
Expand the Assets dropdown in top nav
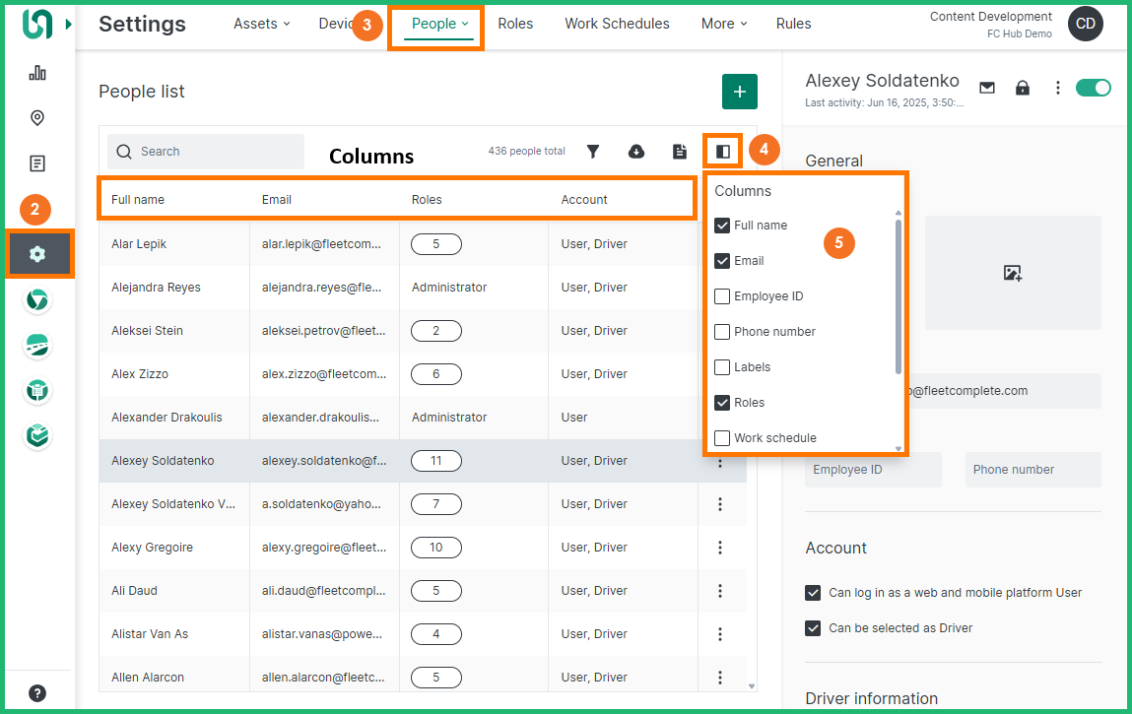(261, 24)
